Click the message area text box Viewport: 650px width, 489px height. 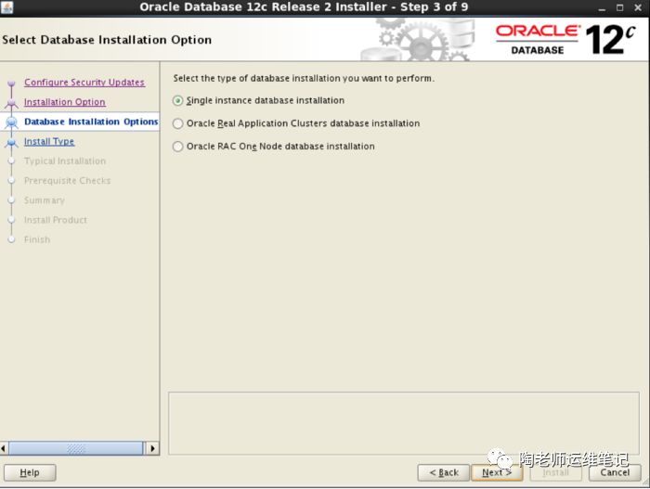click(404, 423)
